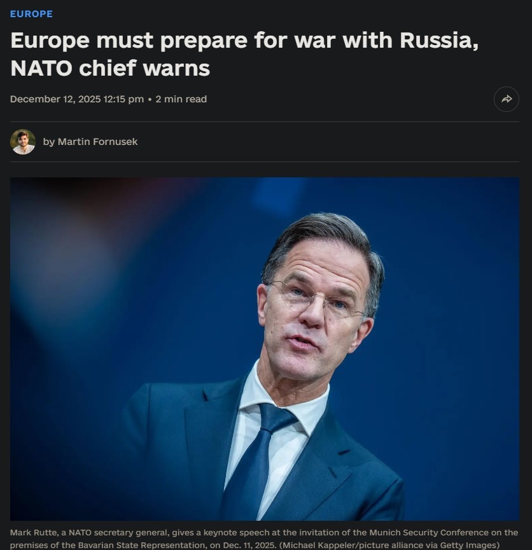
Task: Open the main Mark Rutte photo
Action: click(x=265, y=348)
